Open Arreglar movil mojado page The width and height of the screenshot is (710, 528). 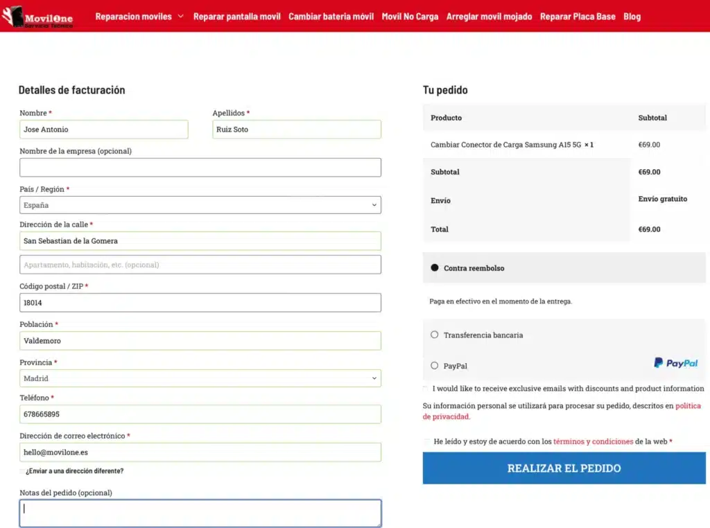pos(489,17)
